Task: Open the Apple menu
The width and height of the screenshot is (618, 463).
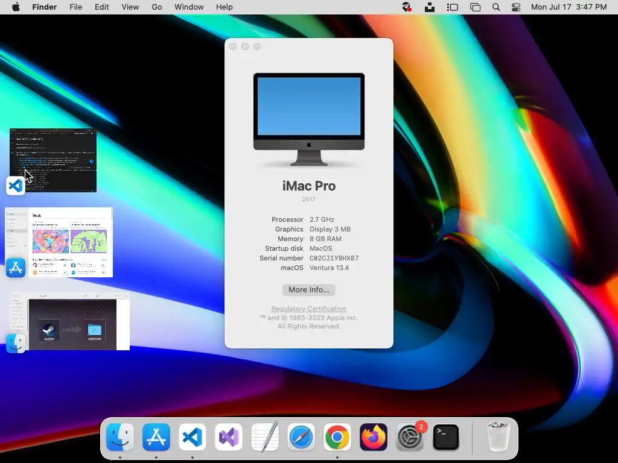Action: coord(16,7)
